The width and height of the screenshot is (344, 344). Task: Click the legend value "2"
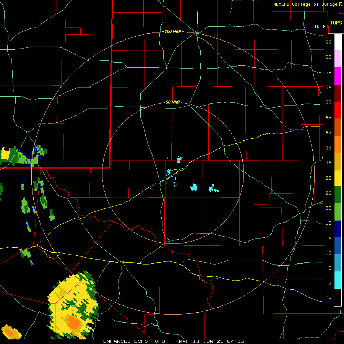330,284
